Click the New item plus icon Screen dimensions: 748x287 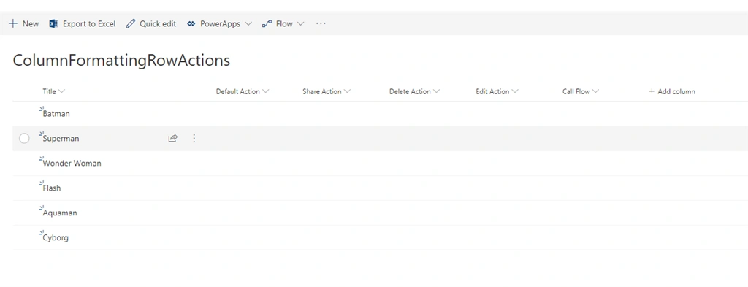coord(13,24)
